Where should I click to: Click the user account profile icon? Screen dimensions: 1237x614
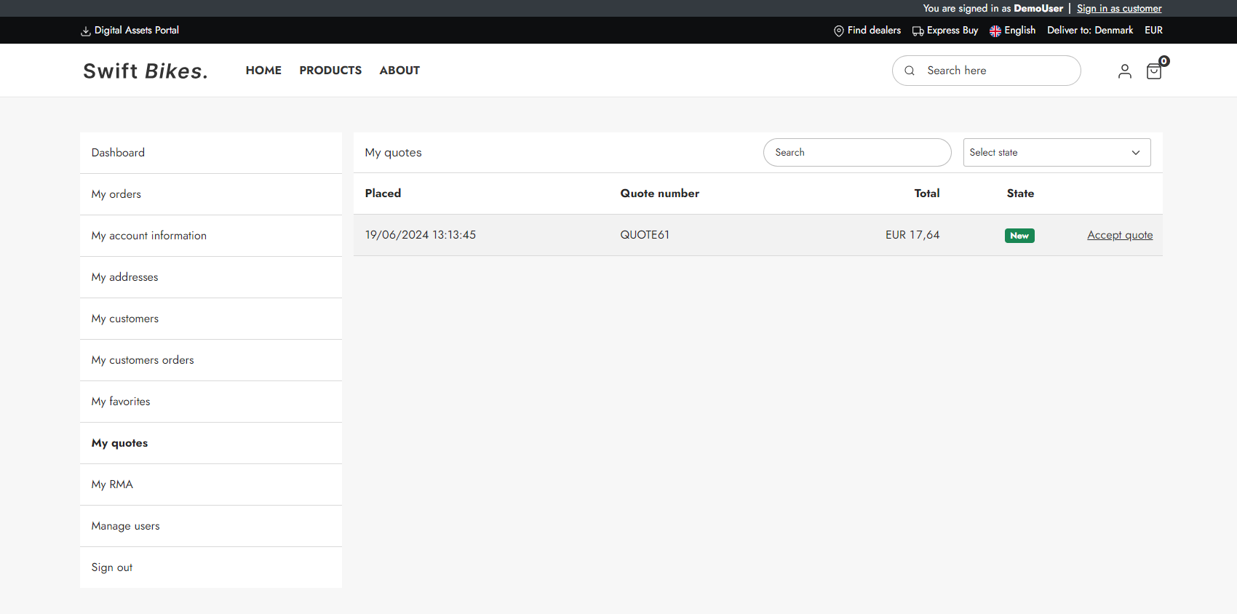pyautogui.click(x=1124, y=71)
